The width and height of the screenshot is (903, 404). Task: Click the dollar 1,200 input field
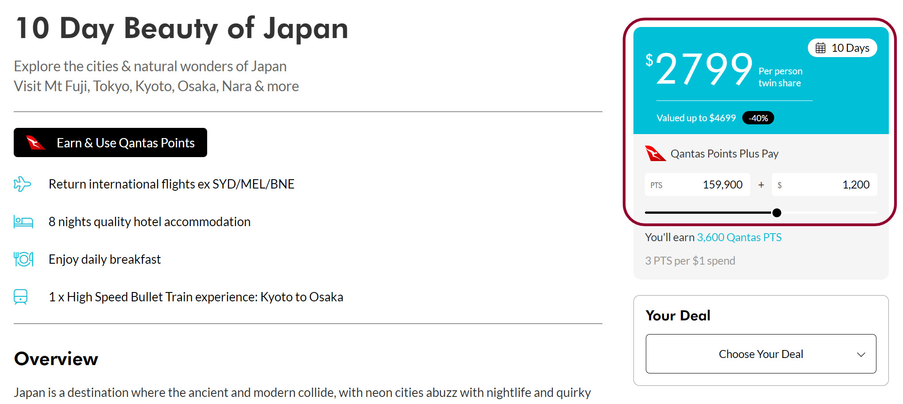click(824, 185)
